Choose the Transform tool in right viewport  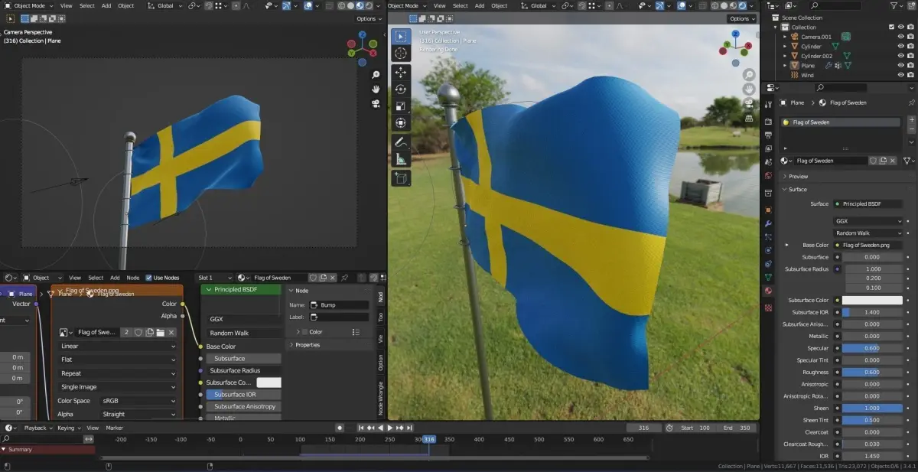coord(401,123)
